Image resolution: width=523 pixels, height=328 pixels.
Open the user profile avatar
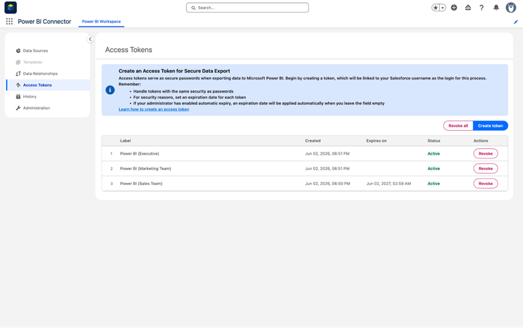click(x=511, y=7)
